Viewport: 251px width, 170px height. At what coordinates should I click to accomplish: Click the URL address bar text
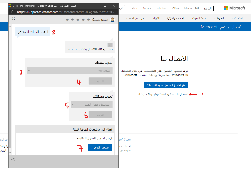(x=65, y=12)
